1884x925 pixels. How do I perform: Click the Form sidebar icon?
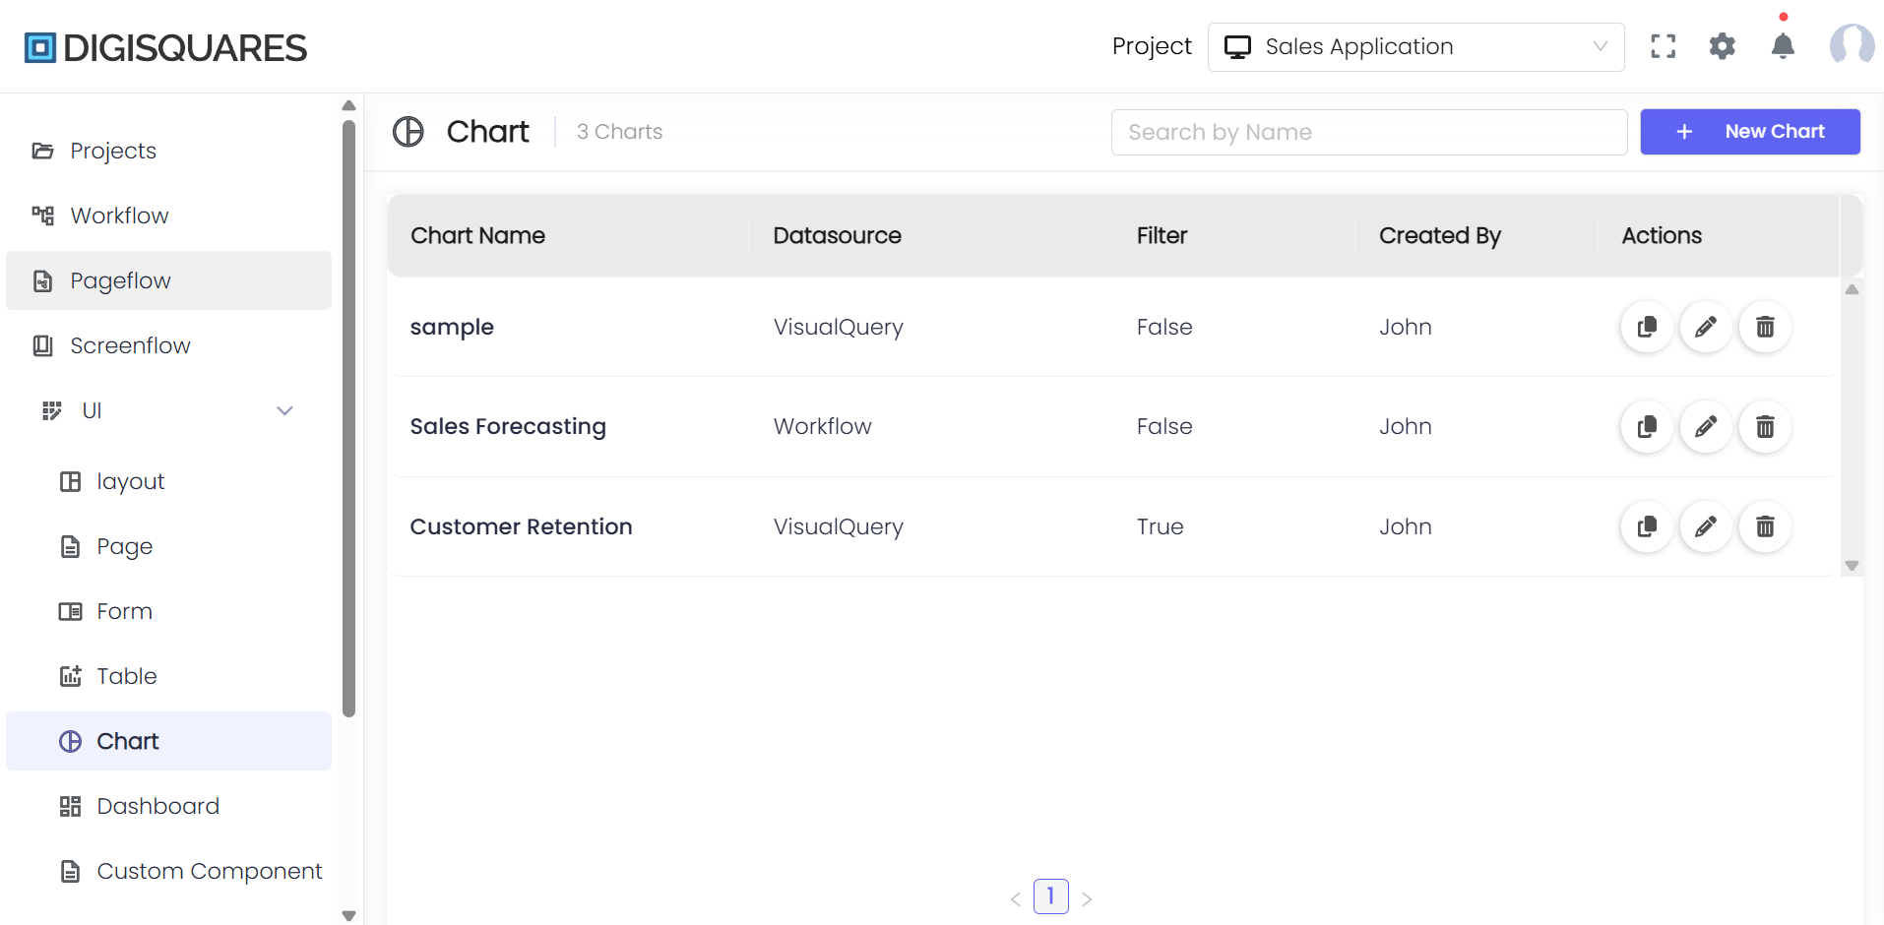click(x=70, y=611)
